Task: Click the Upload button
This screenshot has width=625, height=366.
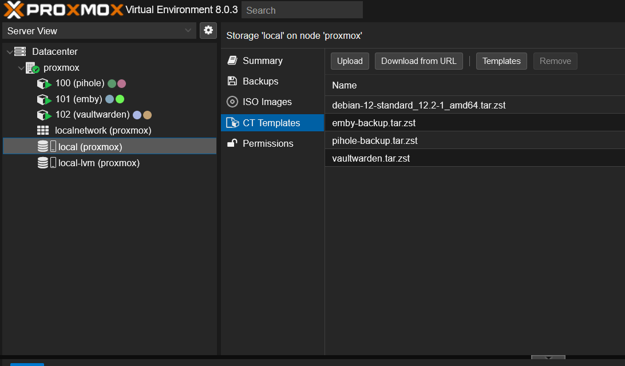Action: pyautogui.click(x=349, y=61)
